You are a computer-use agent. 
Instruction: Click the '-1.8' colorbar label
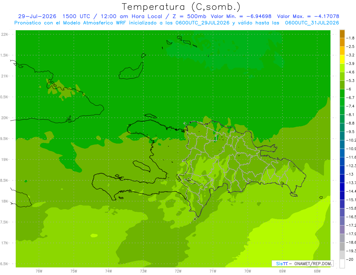[x=351, y=38]
